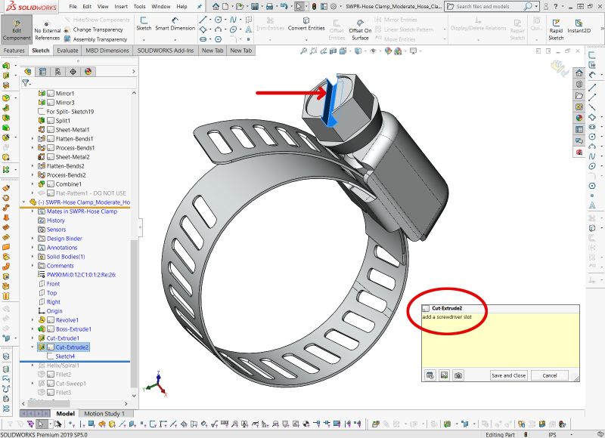
Task: Click Offset On Surface tool
Action: pos(360,29)
